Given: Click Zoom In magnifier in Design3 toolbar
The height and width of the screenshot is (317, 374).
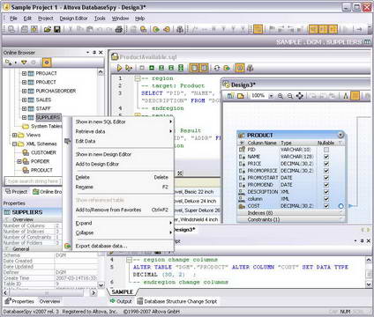Looking at the screenshot, I should [x=280, y=96].
